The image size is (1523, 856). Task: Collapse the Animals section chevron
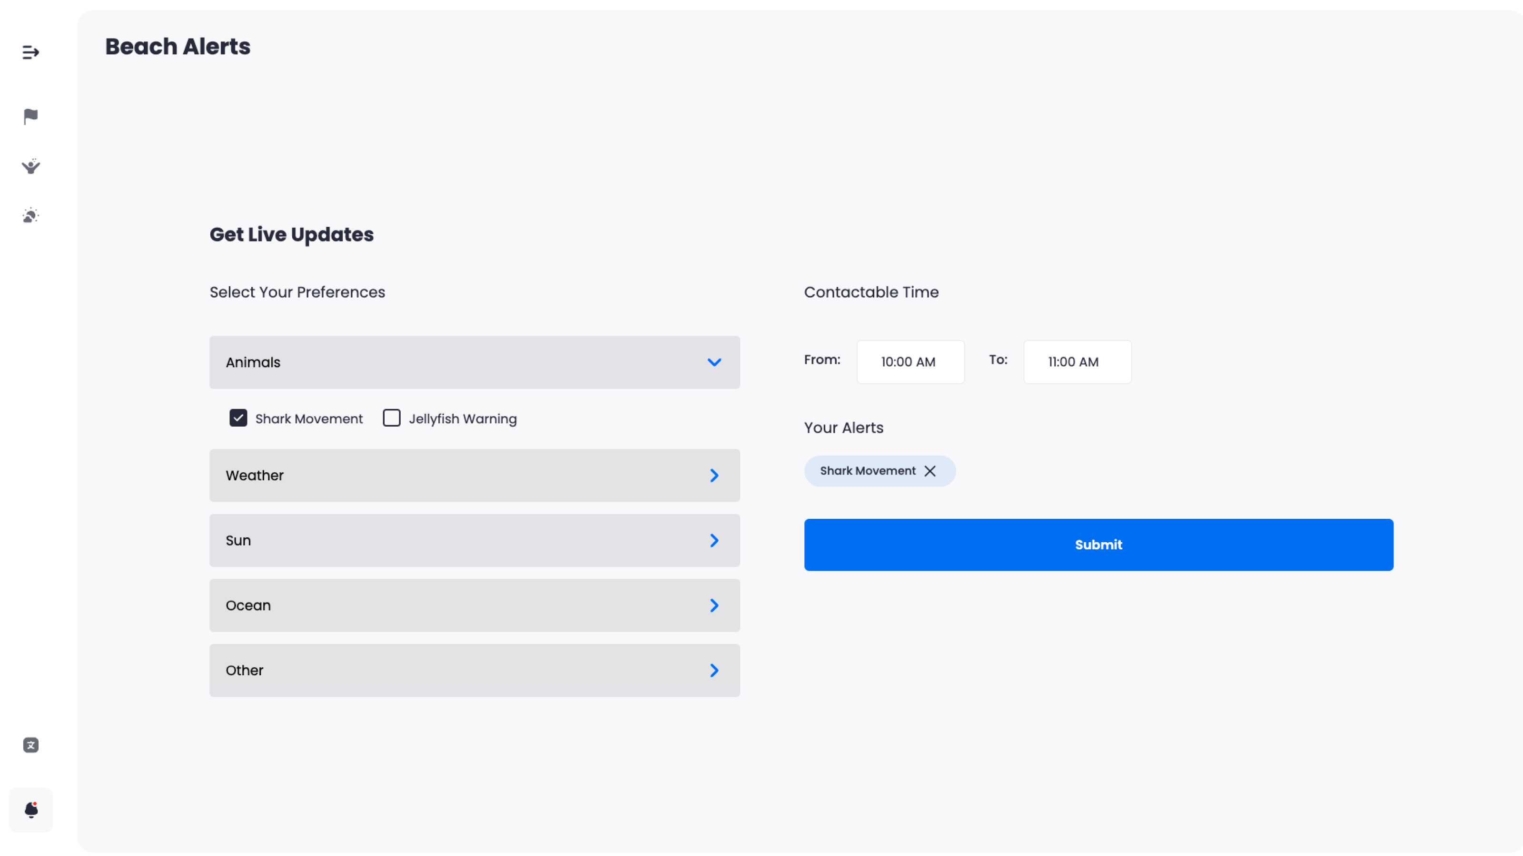click(x=714, y=362)
